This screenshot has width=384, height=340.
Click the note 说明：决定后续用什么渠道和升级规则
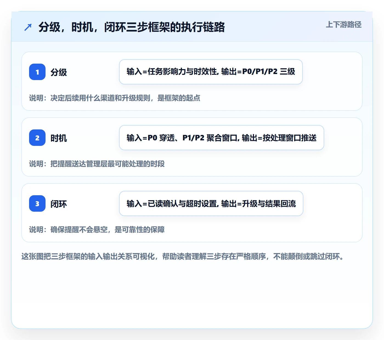click(115, 98)
